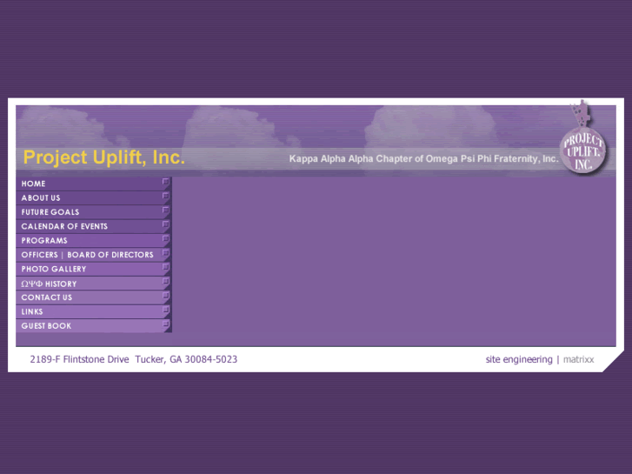This screenshot has height=474, width=632.
Task: Select Future Goals in the sidebar
Action: [x=94, y=212]
